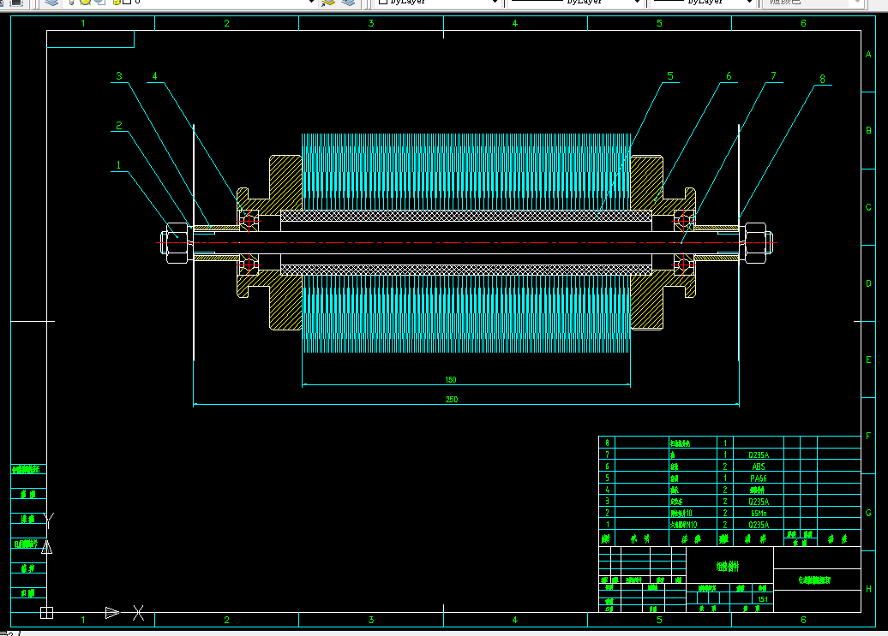
Task: Open the Layer Properties Manager icon
Action: pyautogui.click(x=51, y=3)
